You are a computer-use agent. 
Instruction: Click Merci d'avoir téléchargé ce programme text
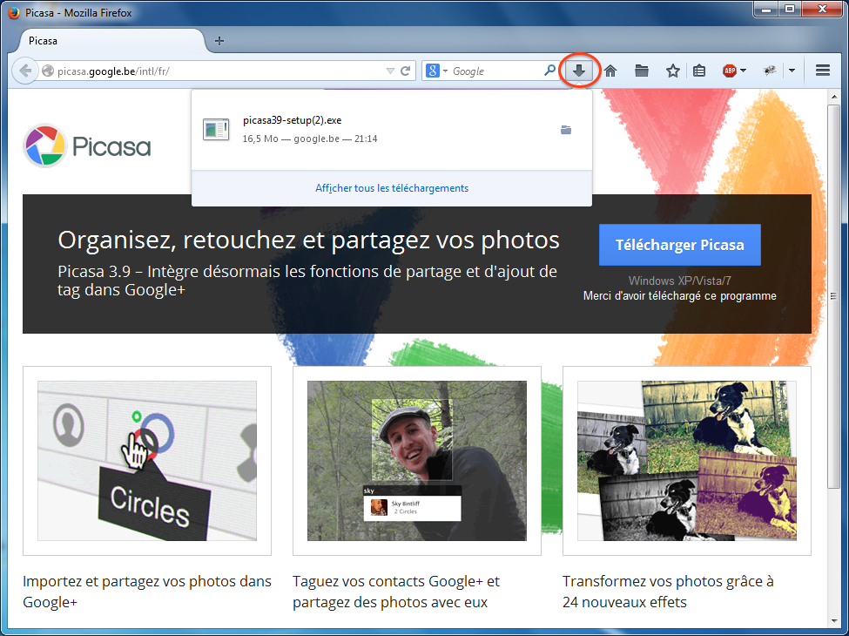pos(679,296)
